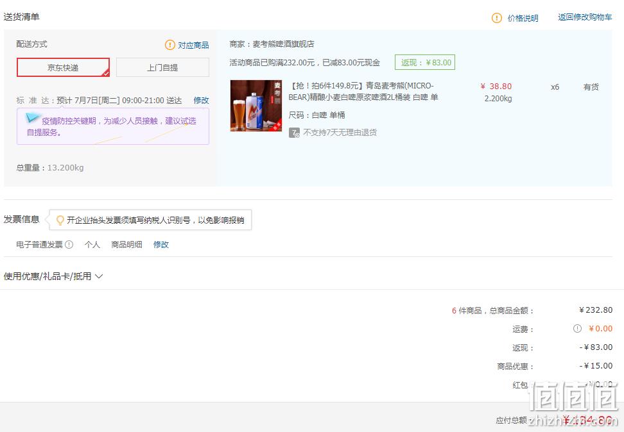
Task: Click the beer product thumbnail image
Action: pos(256,106)
